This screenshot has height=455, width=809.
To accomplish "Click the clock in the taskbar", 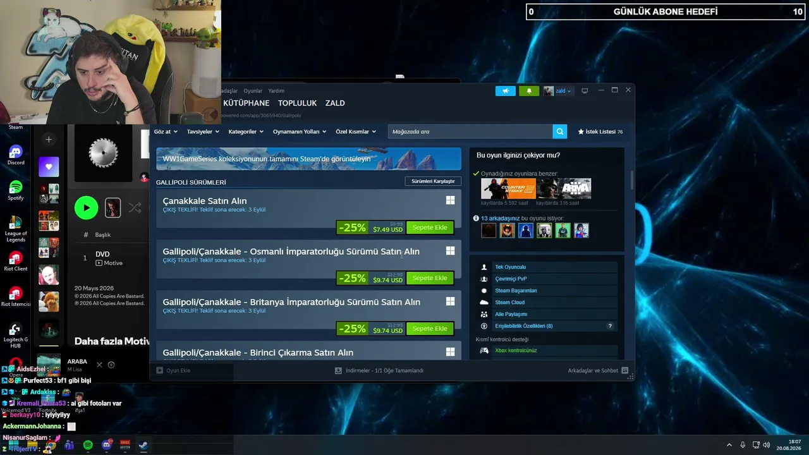I will coord(789,446).
